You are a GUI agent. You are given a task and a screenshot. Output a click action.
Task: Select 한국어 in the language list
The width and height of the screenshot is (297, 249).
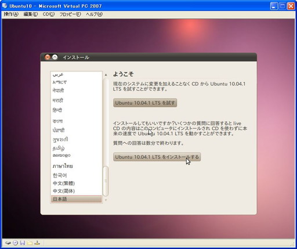(x=76, y=175)
